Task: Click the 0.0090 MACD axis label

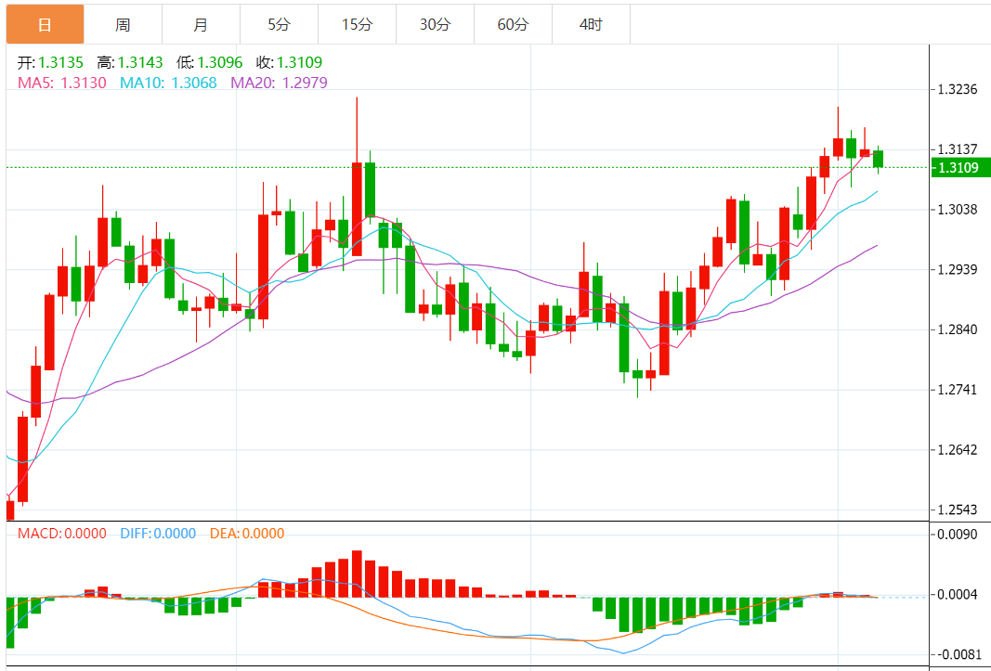Action: (958, 535)
